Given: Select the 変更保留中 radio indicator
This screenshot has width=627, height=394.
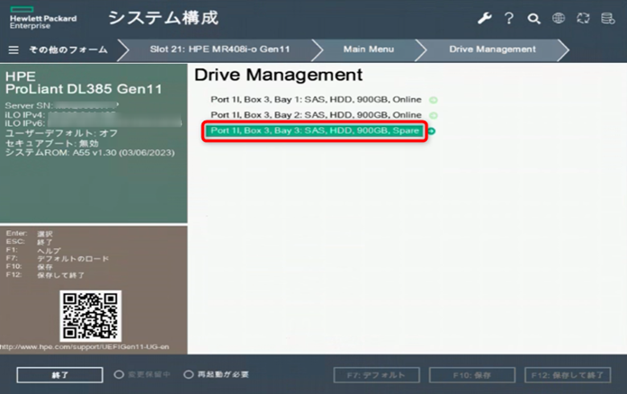Looking at the screenshot, I should [x=119, y=374].
